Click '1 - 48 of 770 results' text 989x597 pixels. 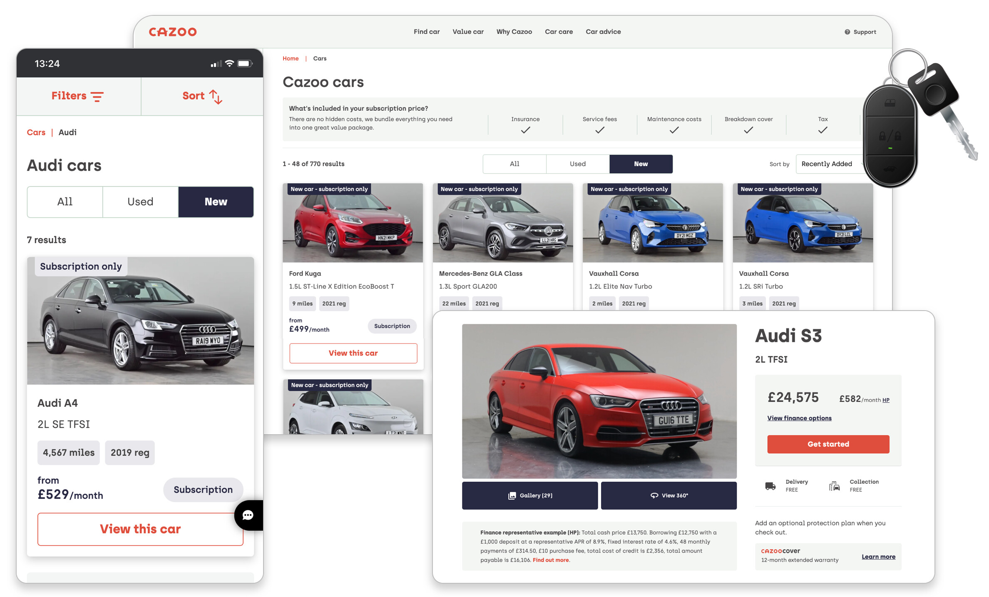pos(313,164)
